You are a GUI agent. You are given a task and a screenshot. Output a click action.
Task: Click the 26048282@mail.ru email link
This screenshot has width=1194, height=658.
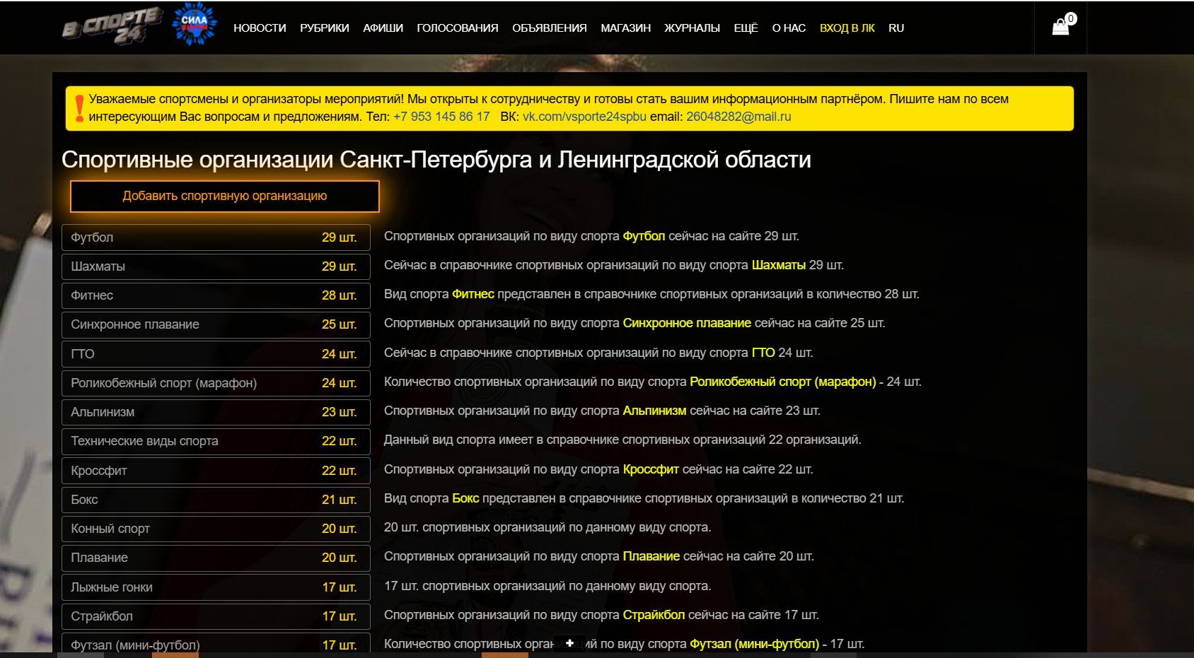pos(738,117)
